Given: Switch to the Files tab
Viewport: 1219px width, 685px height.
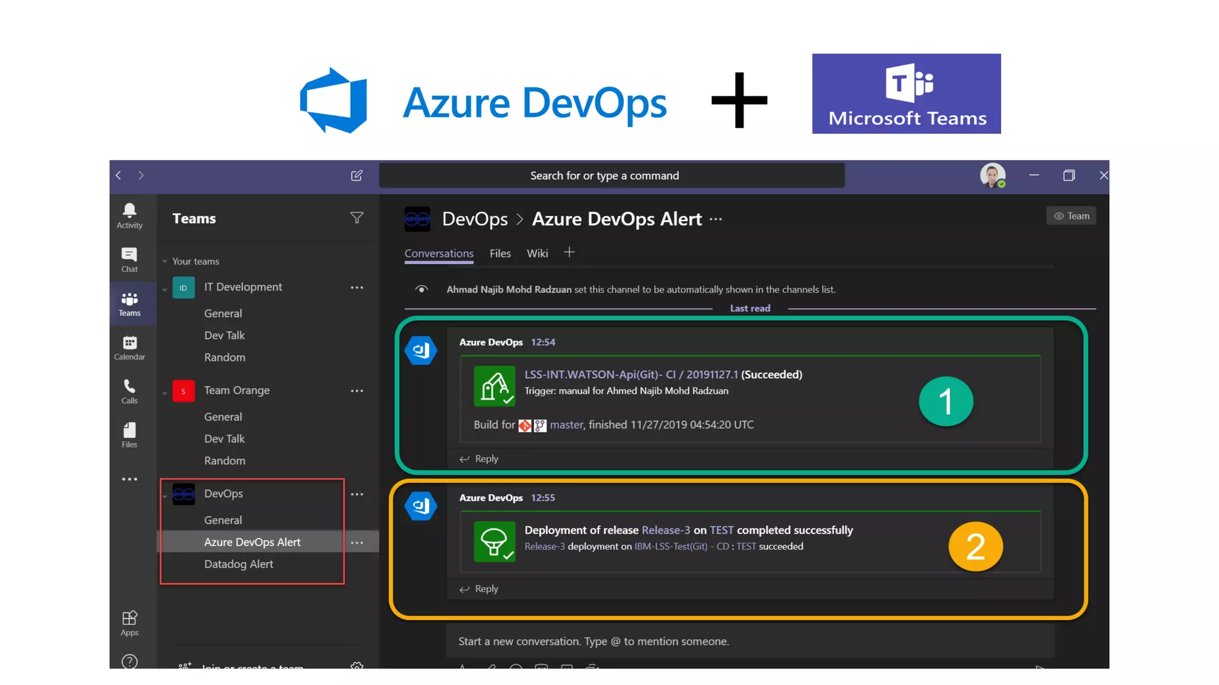Looking at the screenshot, I should pyautogui.click(x=500, y=253).
